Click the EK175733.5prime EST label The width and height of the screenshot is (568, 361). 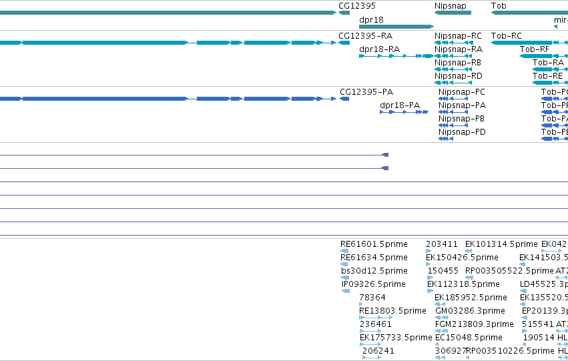point(396,338)
